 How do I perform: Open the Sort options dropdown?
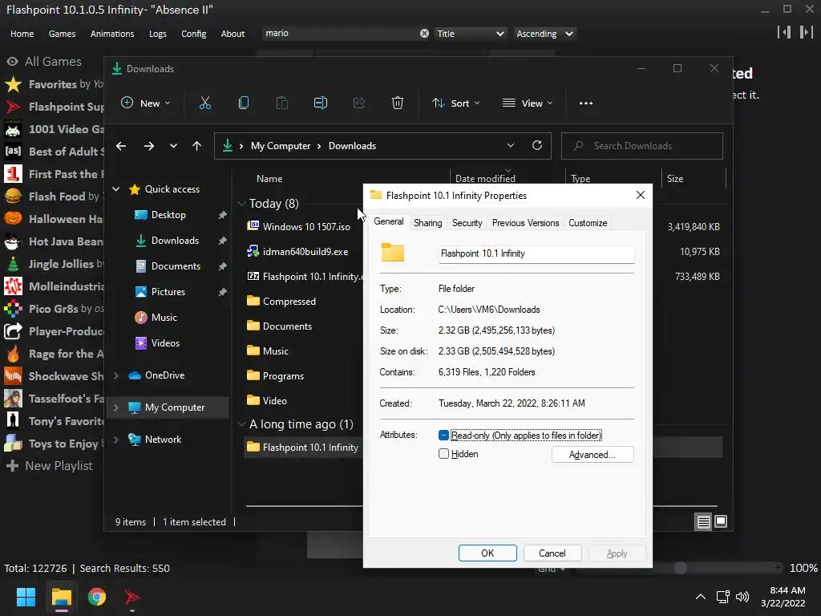pyautogui.click(x=455, y=103)
